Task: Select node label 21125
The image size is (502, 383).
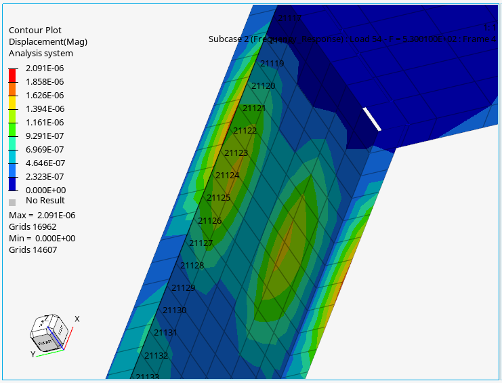Action: (218, 198)
